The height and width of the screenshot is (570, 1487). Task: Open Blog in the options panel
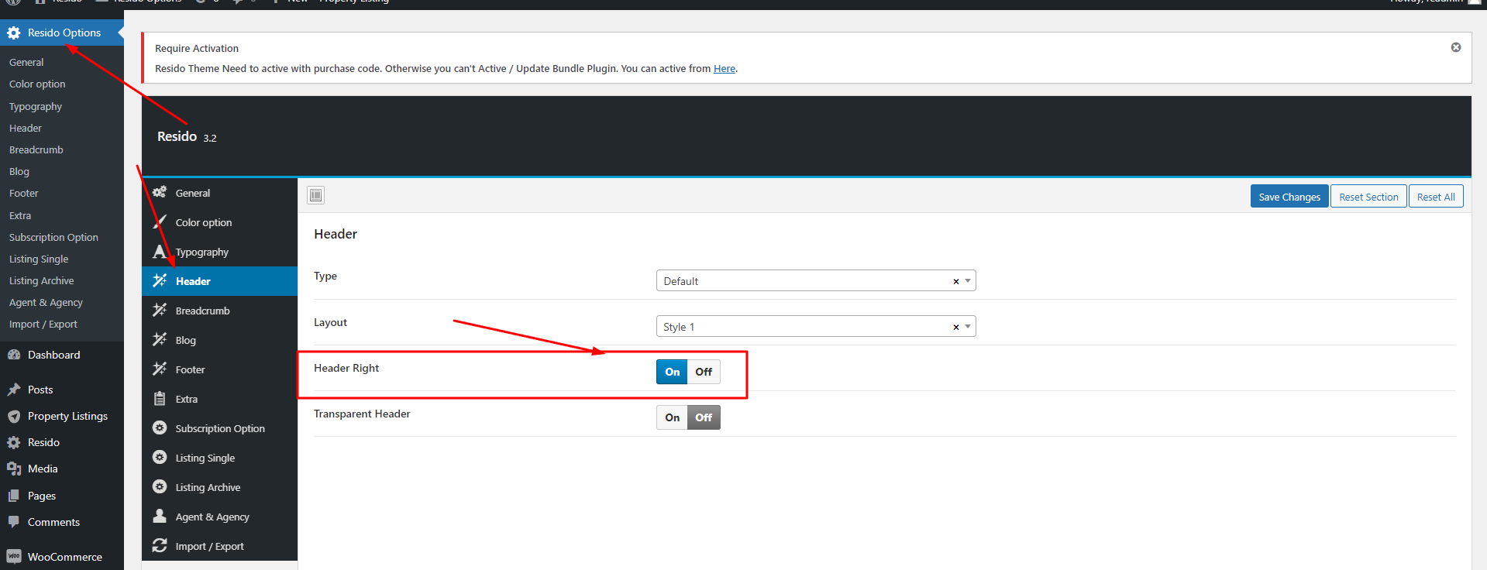(219, 340)
